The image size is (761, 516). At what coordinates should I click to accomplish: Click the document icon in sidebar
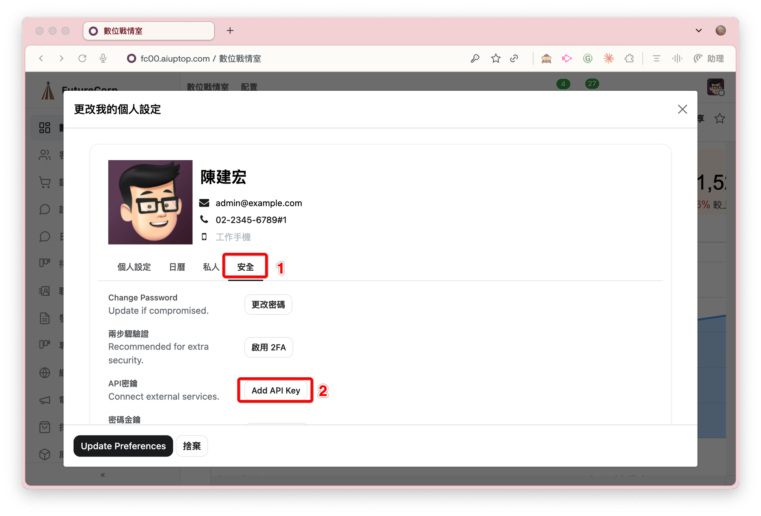45,318
